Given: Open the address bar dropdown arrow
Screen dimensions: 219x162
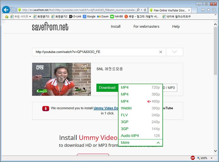Looking at the screenshot, I should [141, 10].
